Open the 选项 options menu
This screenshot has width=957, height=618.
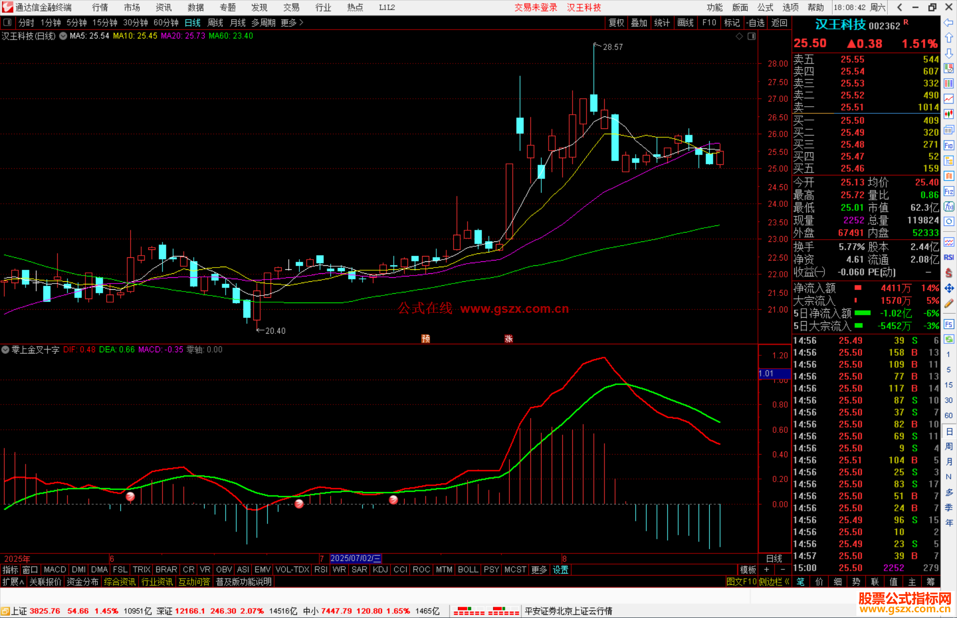coord(790,8)
